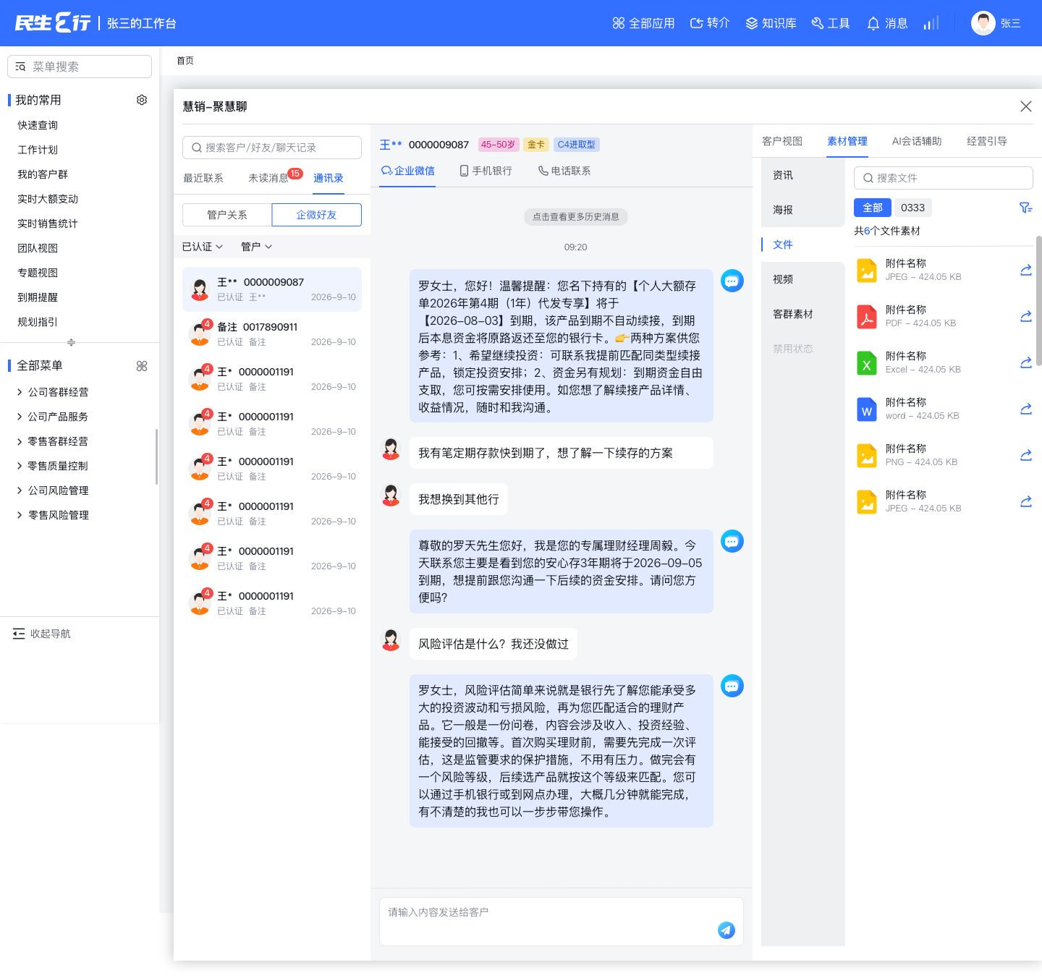Click the message input 请输入内容发送给客户
This screenshot has width=1042, height=978.
click(562, 922)
